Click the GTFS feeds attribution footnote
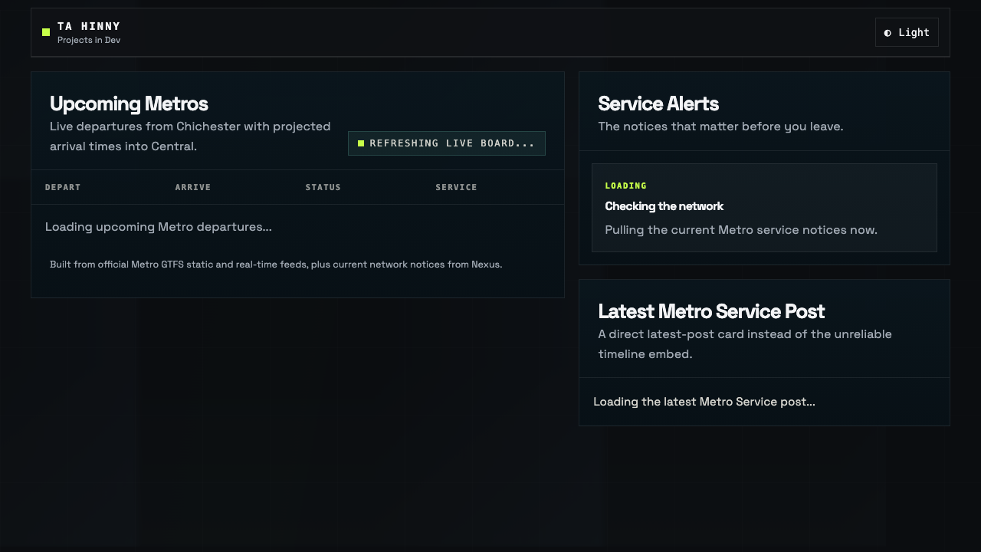The image size is (981, 552). [276, 264]
